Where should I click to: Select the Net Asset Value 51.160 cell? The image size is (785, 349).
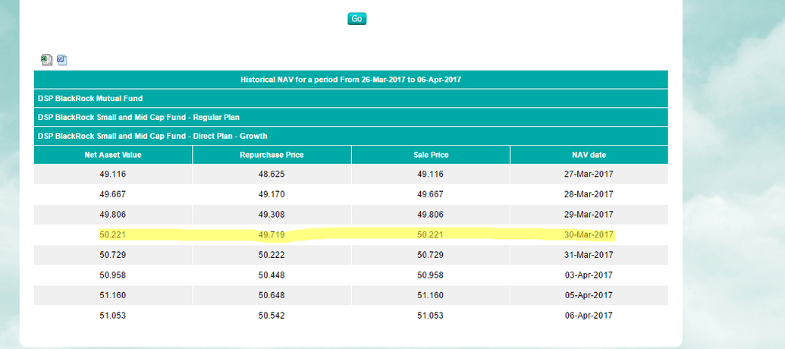click(113, 295)
